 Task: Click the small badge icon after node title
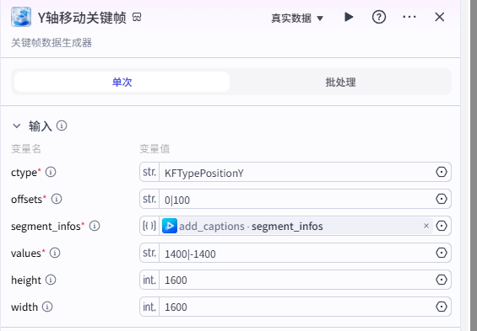[137, 17]
